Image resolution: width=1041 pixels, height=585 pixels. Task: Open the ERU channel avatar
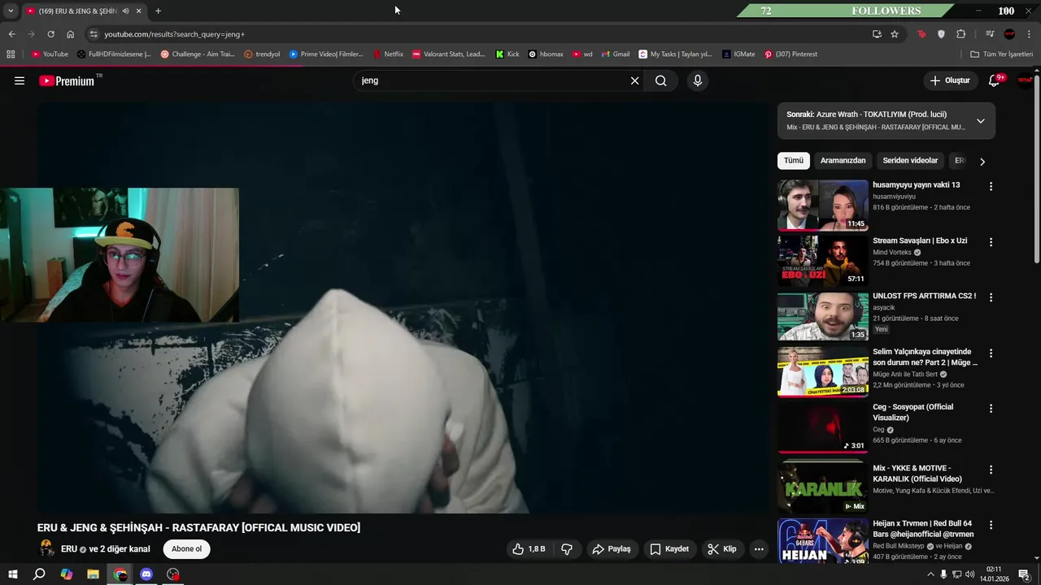point(47,549)
